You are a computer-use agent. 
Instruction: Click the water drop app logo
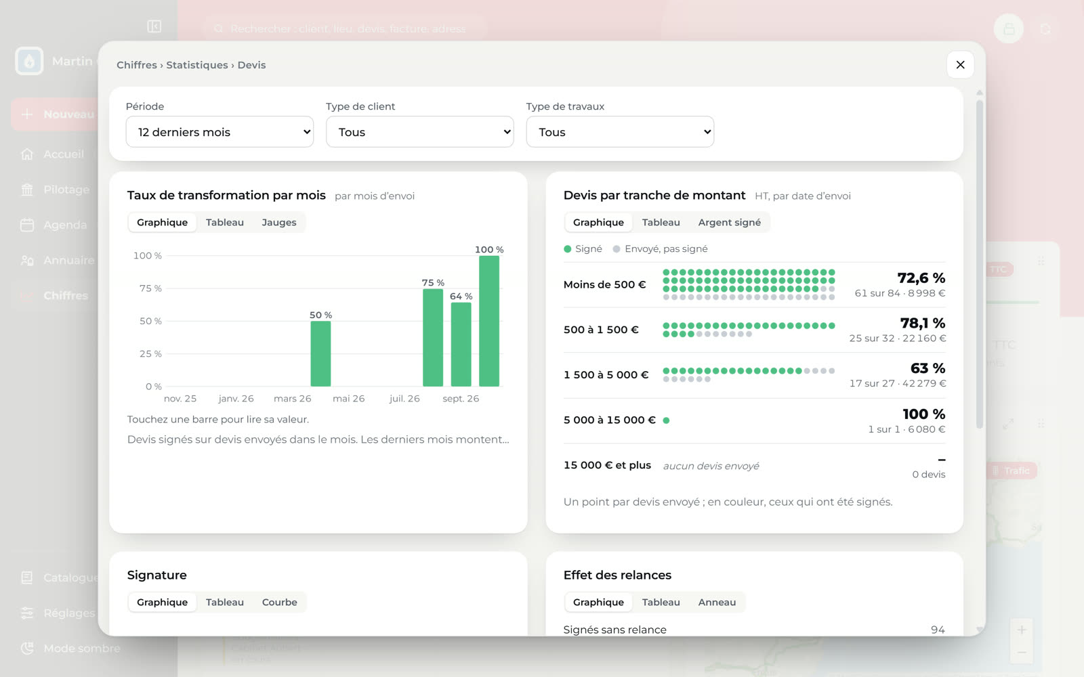[x=29, y=61]
